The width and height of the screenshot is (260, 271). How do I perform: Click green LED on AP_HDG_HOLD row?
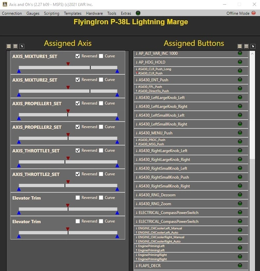coord(240,62)
